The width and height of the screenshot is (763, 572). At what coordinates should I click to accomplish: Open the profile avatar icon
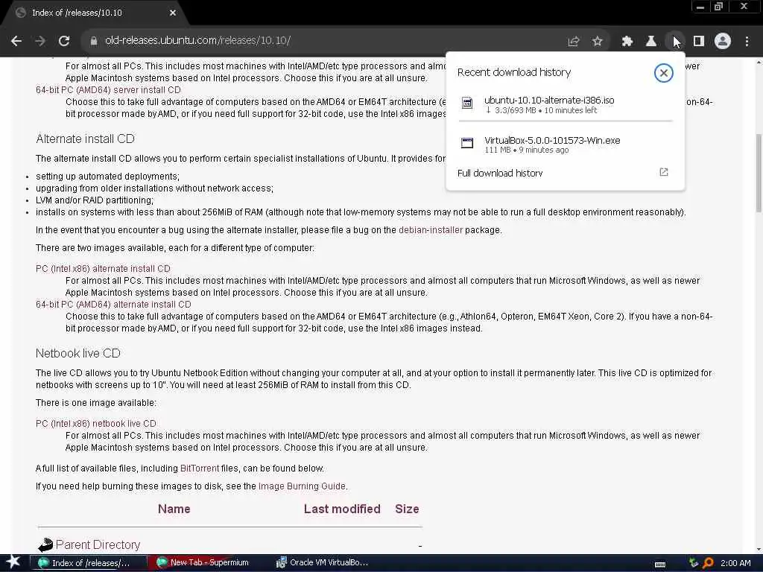pyautogui.click(x=722, y=42)
